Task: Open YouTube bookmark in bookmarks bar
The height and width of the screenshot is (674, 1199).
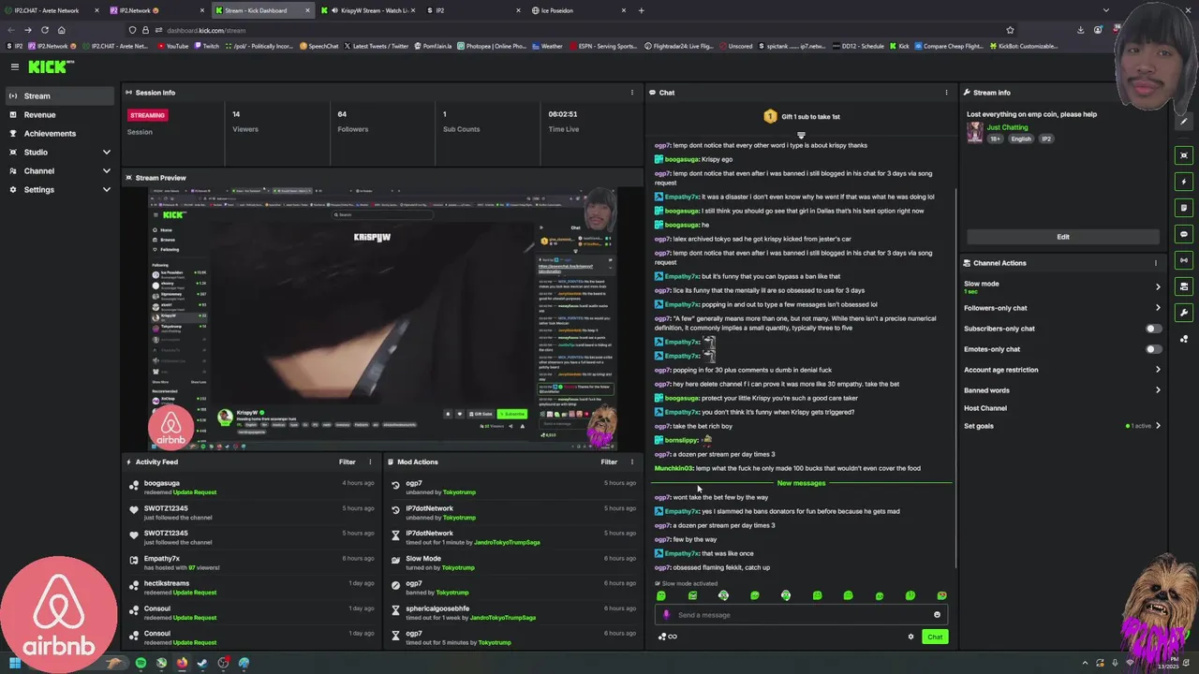Action: click(x=171, y=46)
